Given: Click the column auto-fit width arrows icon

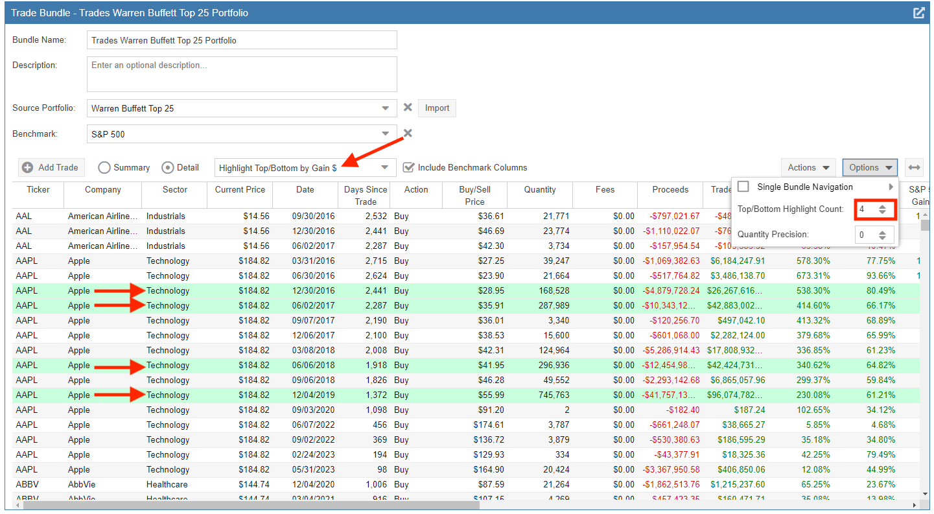Looking at the screenshot, I should pyautogui.click(x=914, y=167).
